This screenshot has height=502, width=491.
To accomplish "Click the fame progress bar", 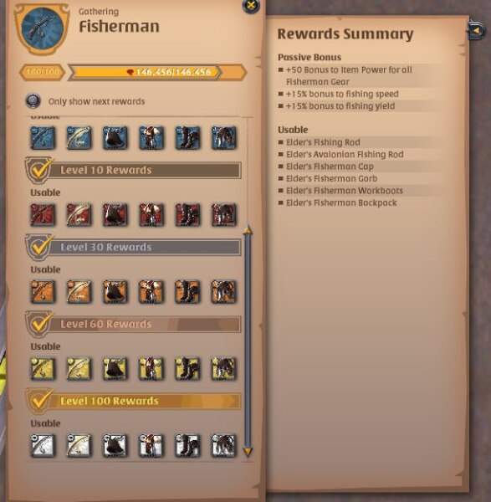I will tap(157, 72).
